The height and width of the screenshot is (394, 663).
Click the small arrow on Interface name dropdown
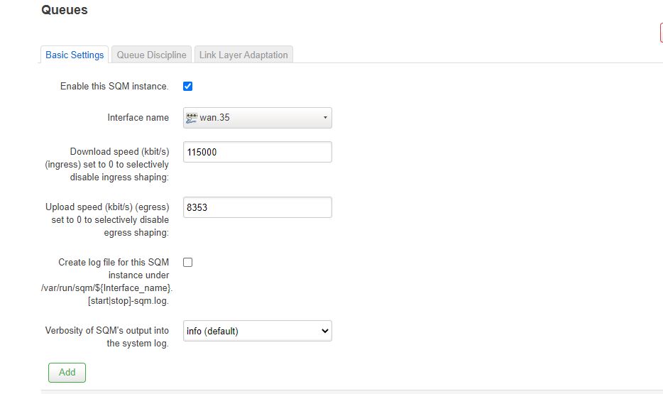325,118
